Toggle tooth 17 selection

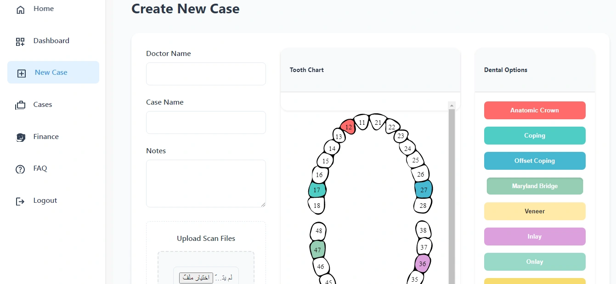(x=317, y=190)
